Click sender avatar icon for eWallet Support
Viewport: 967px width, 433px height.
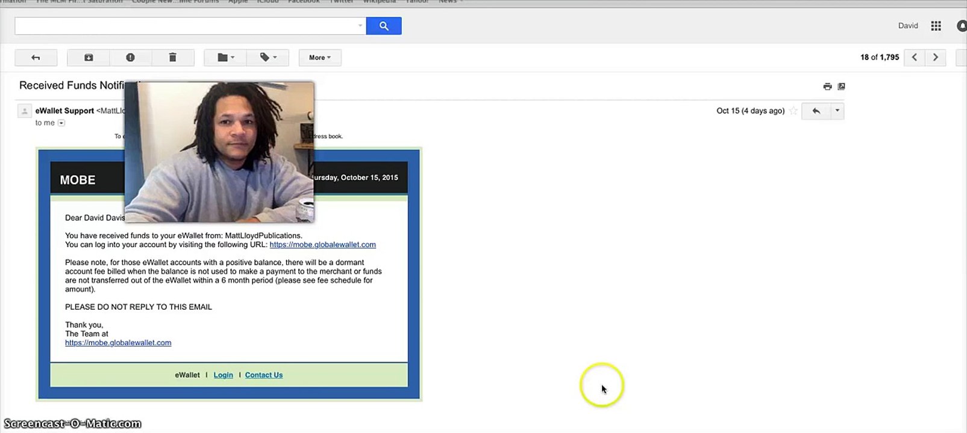[25, 111]
